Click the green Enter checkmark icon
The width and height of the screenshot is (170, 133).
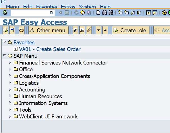pyautogui.click(x=5, y=13)
